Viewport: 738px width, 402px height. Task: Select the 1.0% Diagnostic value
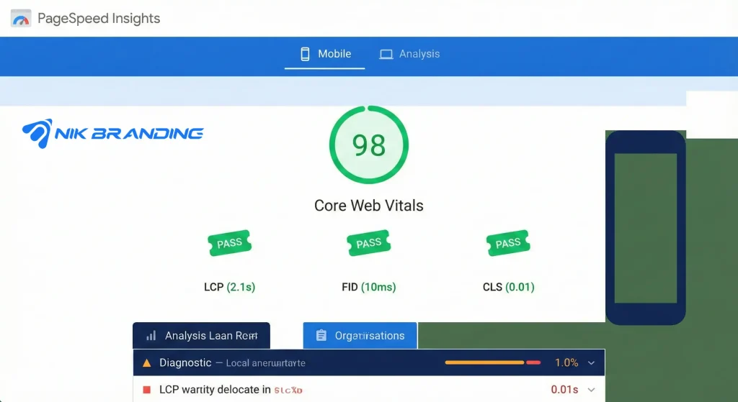click(x=566, y=362)
